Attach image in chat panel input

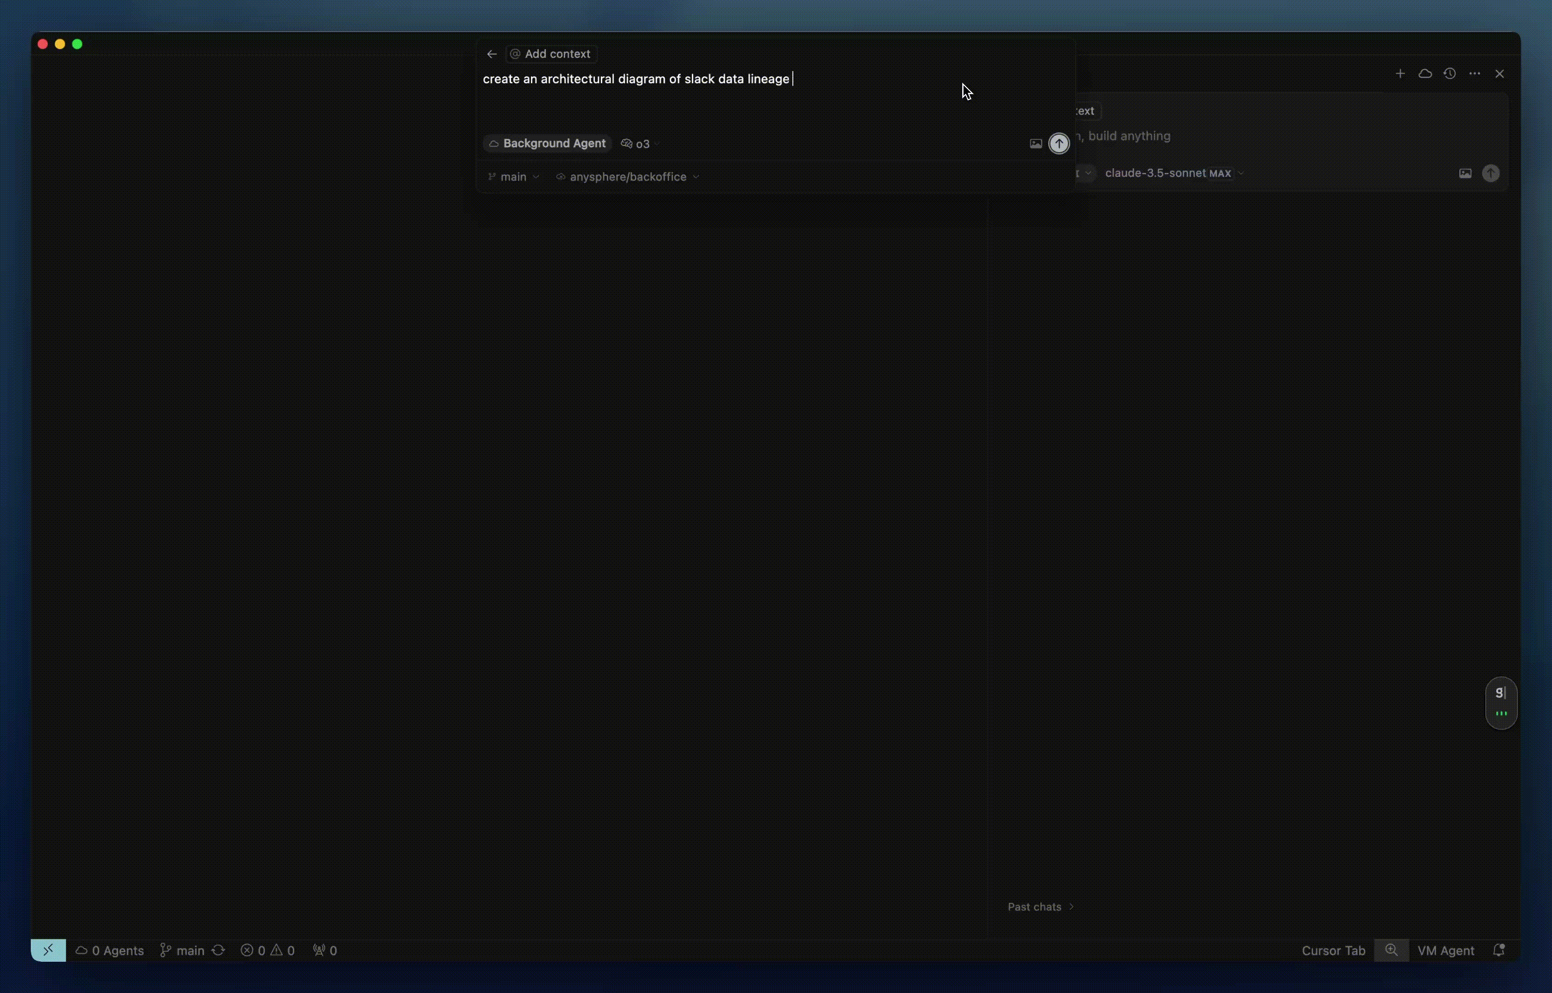[1465, 173]
